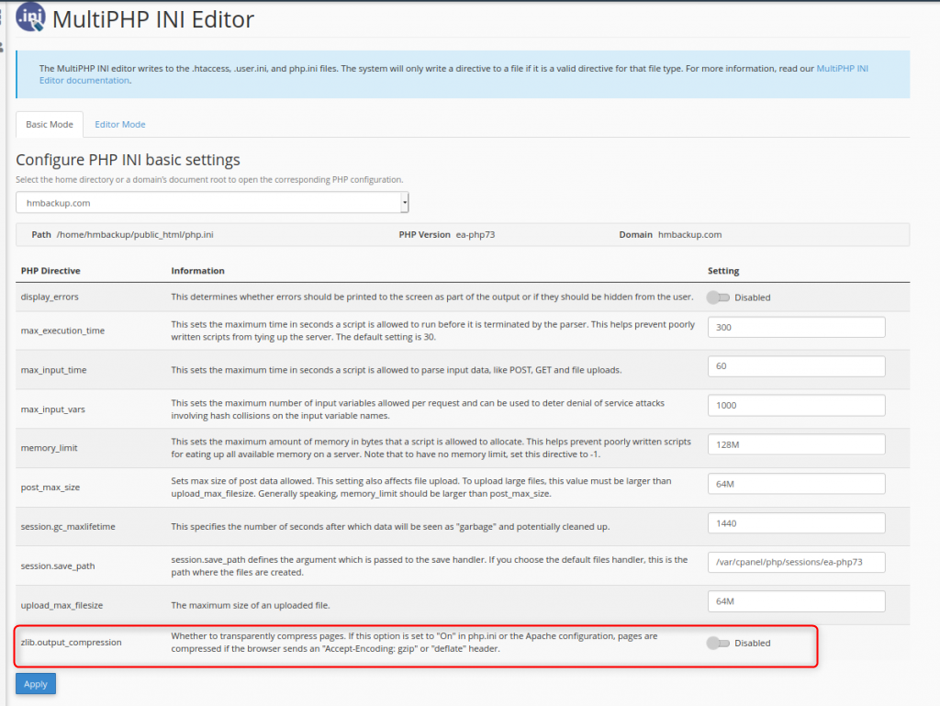This screenshot has height=706, width=940.
Task: Click the post_max_size field with 64M
Action: (x=796, y=484)
